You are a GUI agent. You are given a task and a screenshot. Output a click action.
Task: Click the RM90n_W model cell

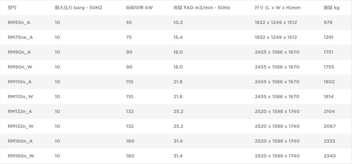20,67
